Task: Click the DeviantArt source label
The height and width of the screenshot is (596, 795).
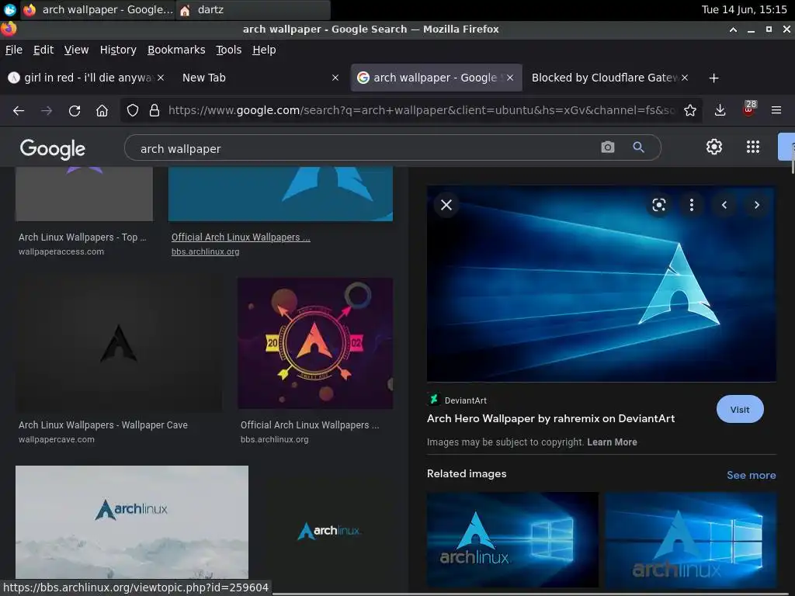Action: [466, 400]
